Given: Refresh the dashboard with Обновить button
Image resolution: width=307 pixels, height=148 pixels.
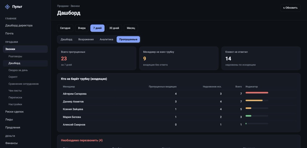Looking at the screenshot, I should click(x=290, y=8).
